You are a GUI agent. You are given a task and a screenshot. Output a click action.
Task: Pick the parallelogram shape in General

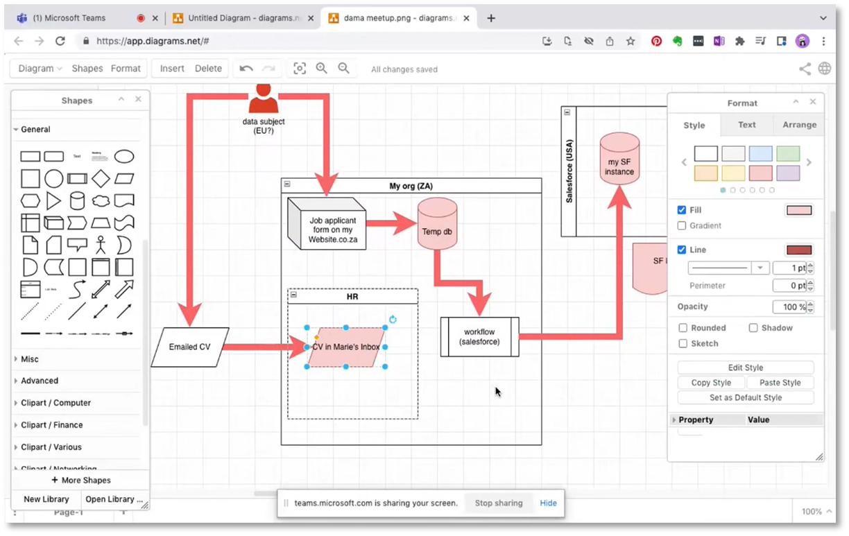coord(124,179)
